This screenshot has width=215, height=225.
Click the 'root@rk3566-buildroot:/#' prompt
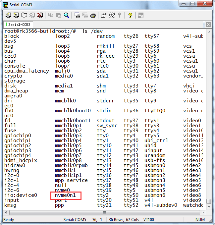(40, 31)
